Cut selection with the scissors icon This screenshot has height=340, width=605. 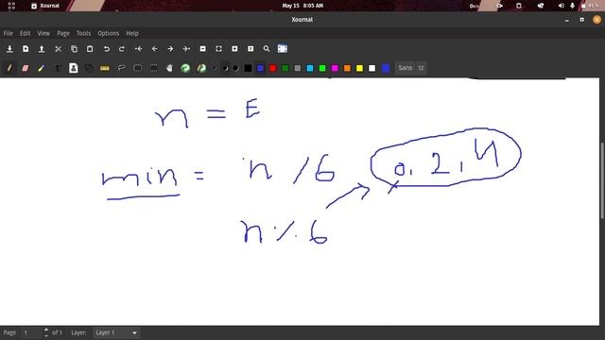point(58,49)
